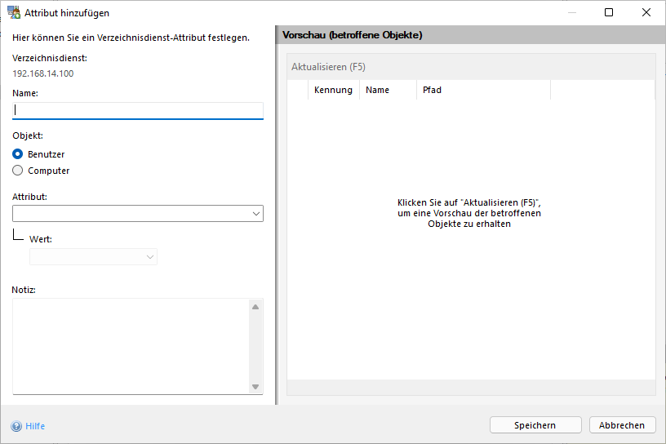Image resolution: width=666 pixels, height=444 pixels.
Task: Open the Hilfe link
Action: [x=35, y=426]
